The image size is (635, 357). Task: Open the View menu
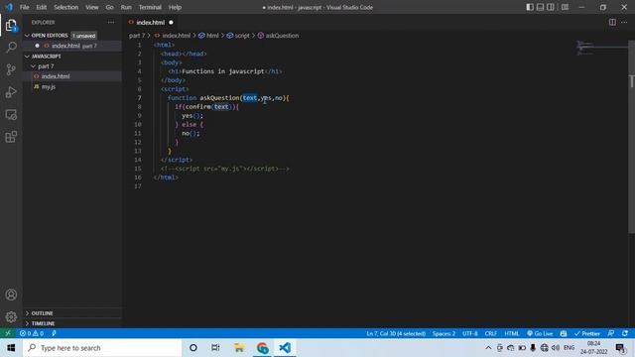[92, 7]
